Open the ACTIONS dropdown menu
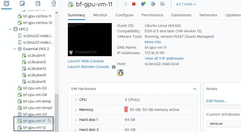 (186, 4)
